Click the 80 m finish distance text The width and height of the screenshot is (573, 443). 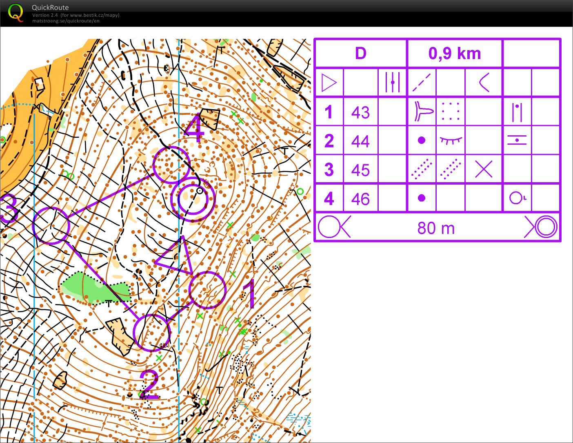436,228
